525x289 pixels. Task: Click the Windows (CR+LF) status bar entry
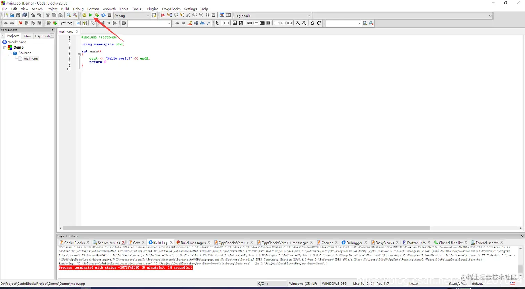click(x=303, y=283)
